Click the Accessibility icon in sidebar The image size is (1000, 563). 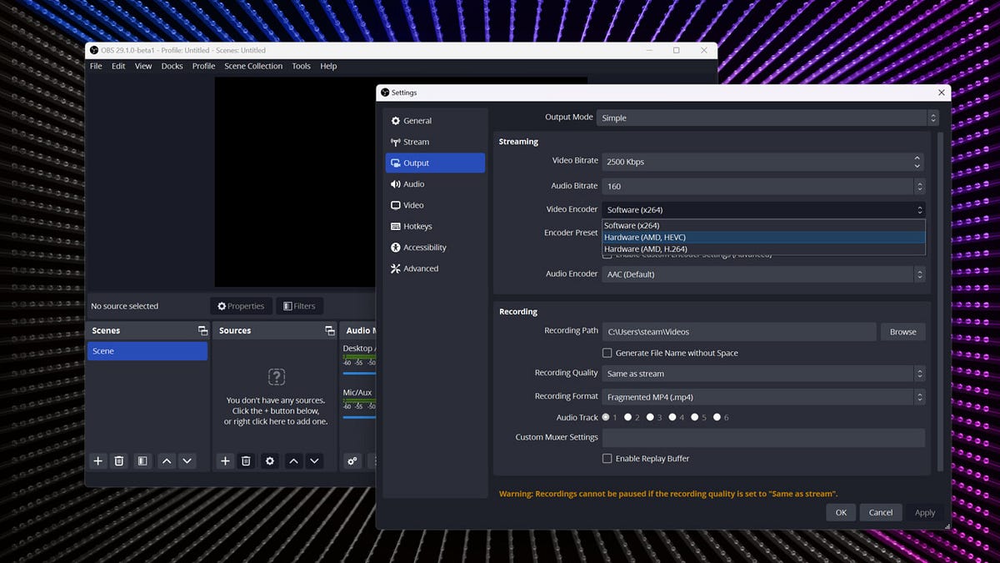coord(396,248)
